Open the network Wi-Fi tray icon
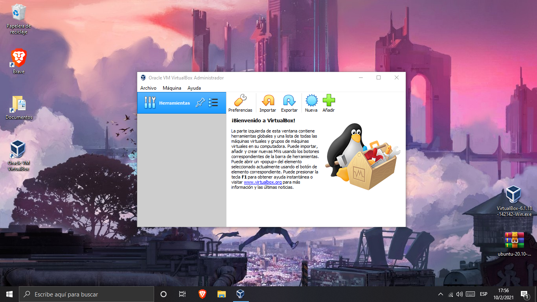Screen dimensions: 537x302 (x=451, y=294)
